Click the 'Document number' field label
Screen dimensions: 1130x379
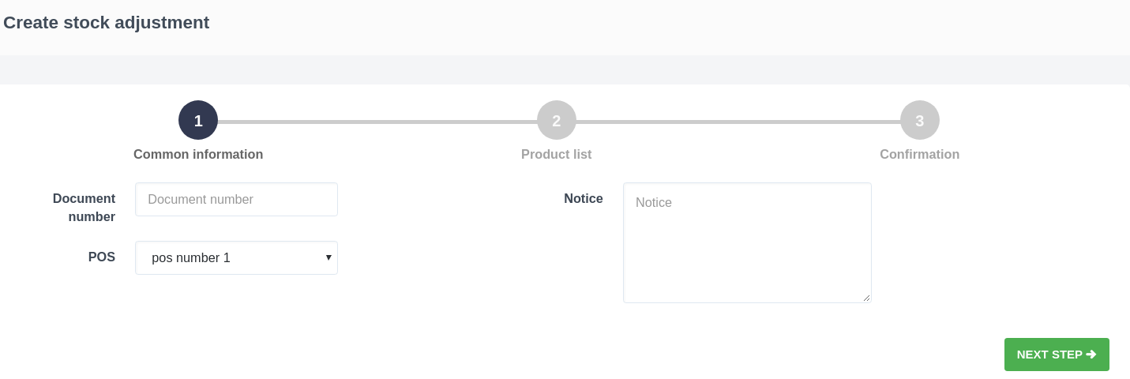[84, 208]
